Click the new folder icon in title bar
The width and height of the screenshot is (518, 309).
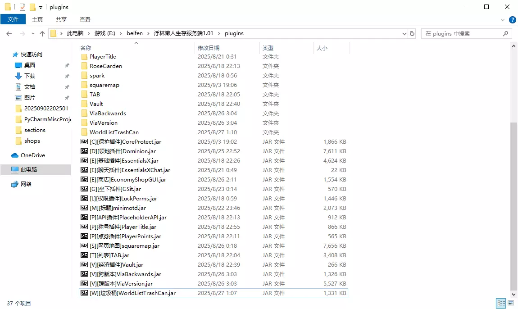32,7
